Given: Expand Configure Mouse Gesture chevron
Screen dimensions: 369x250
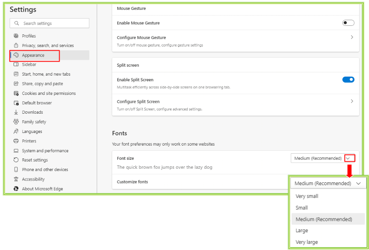Looking at the screenshot, I should tap(352, 37).
